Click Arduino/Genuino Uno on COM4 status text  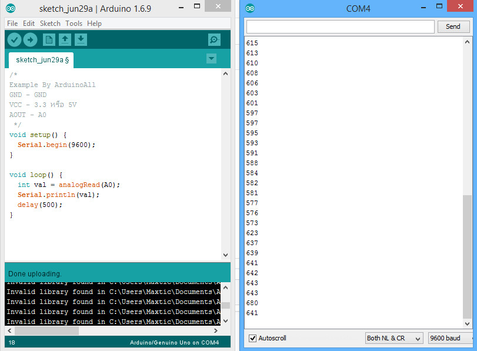point(174,343)
